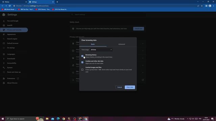Open Extensions link in sidebar

point(11,78)
